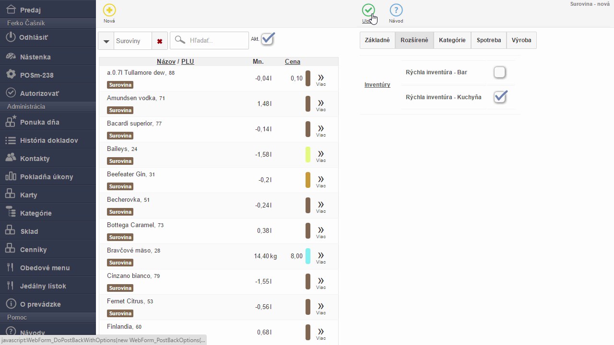Screen dimensions: 614x345
Task: Enable Rýchla inventúra - Bar checkbox
Action: pos(500,72)
